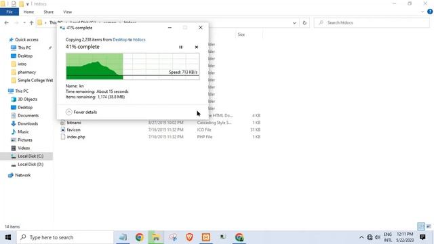Select Quick access in the sidebar

coord(26,39)
